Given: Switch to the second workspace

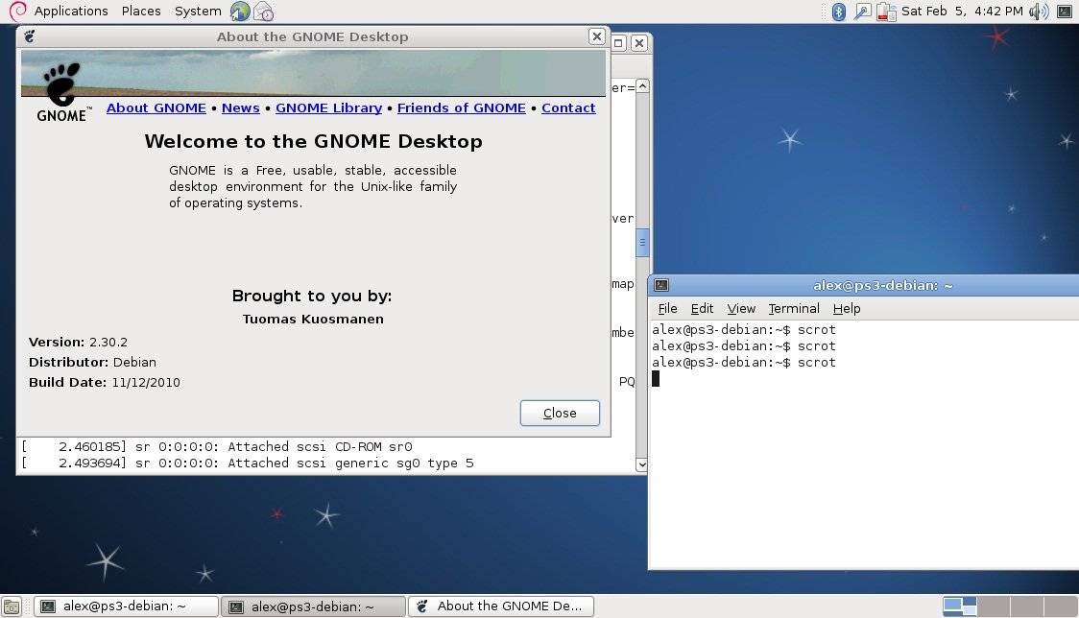Looking at the screenshot, I should 994,606.
